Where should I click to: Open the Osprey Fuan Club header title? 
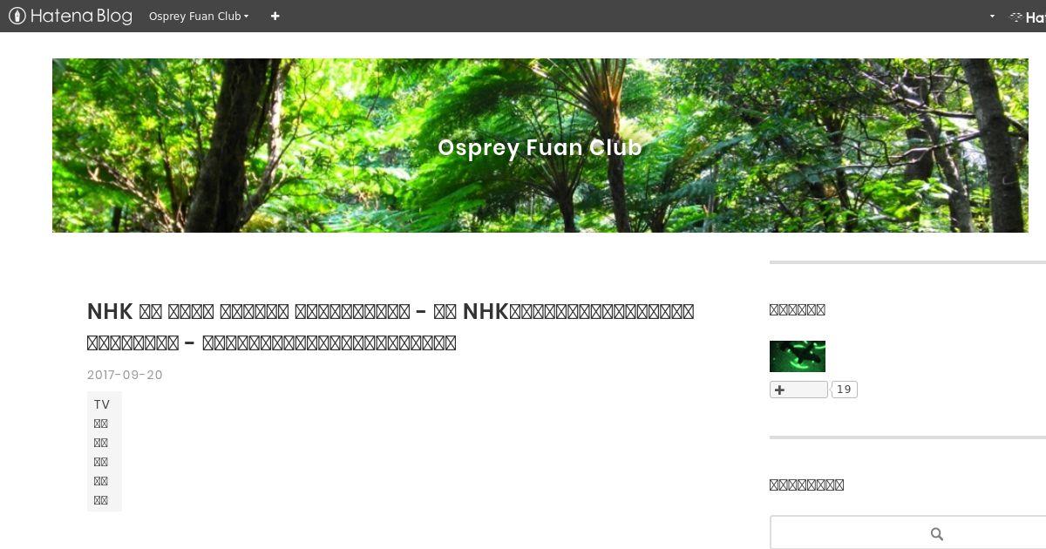[x=540, y=147]
